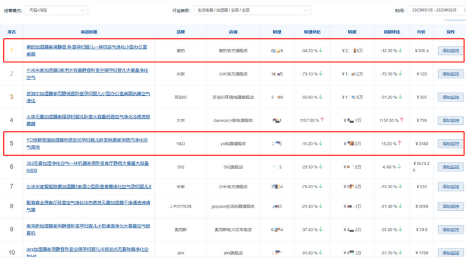
Task: Click 添加监控 for the Y&O row
Action: (450, 144)
